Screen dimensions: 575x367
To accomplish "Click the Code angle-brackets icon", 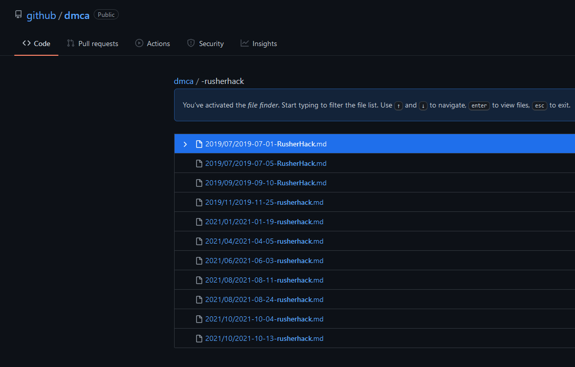I will click(27, 44).
